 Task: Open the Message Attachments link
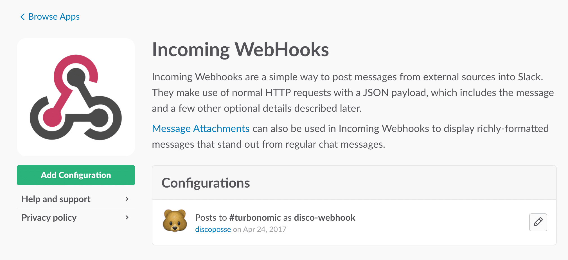coord(201,129)
